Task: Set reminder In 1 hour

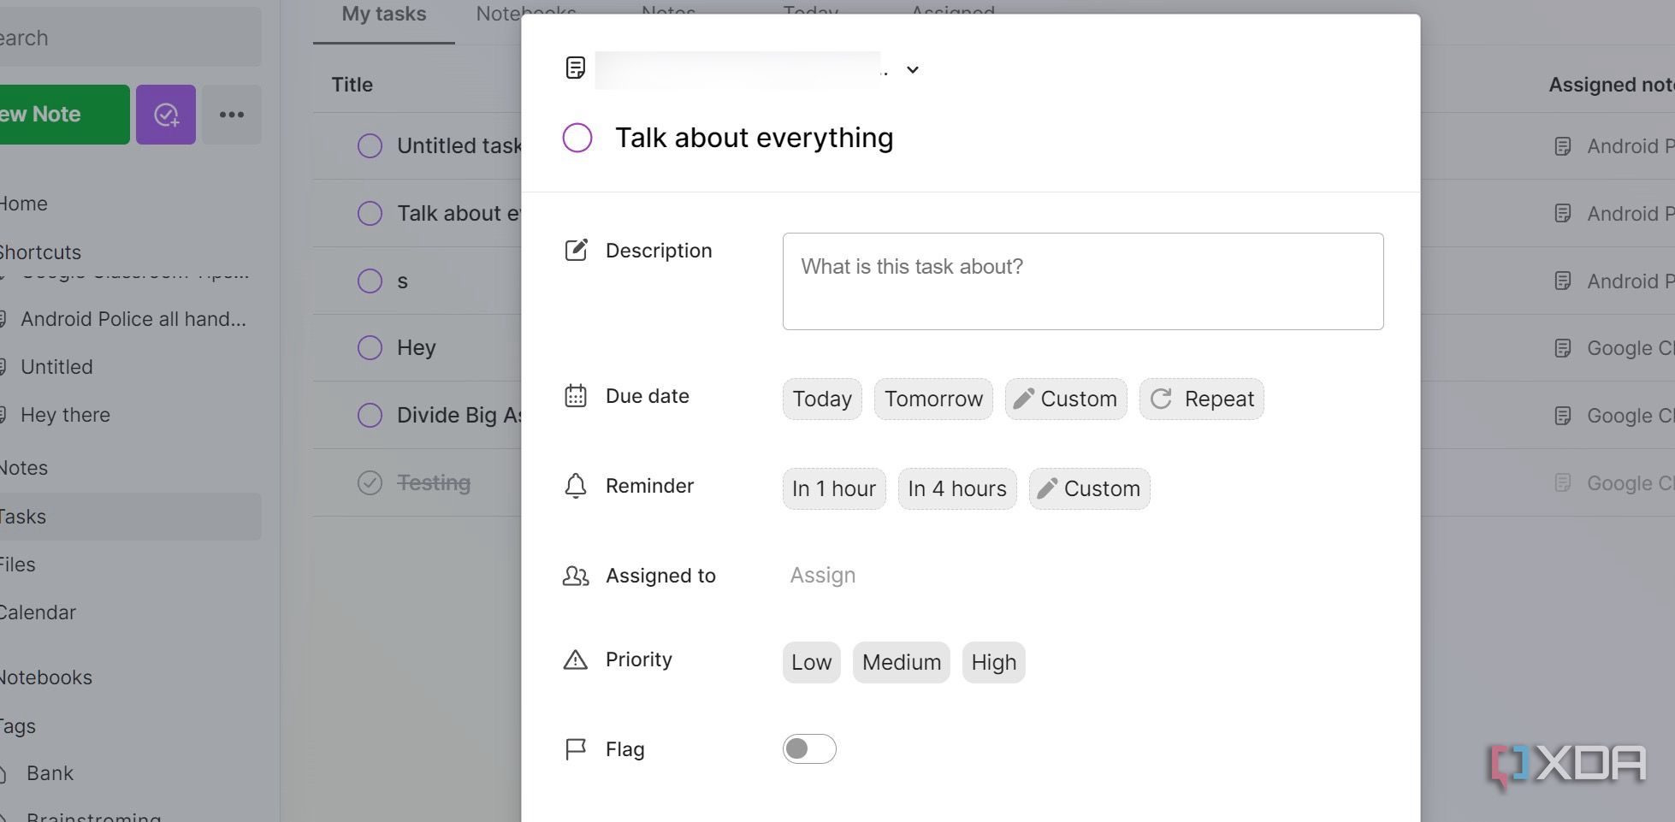Action: 834,488
